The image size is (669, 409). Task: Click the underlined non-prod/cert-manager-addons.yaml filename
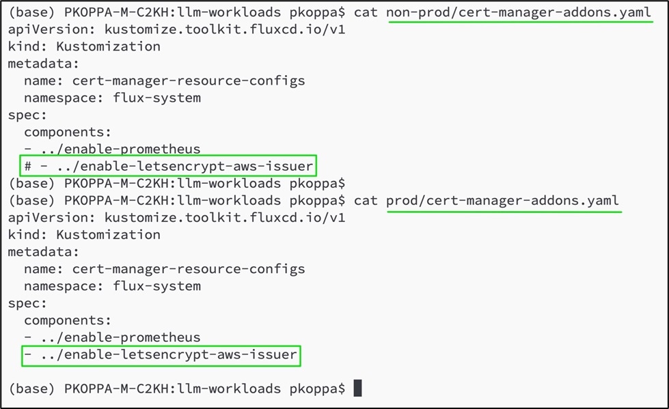tap(519, 12)
